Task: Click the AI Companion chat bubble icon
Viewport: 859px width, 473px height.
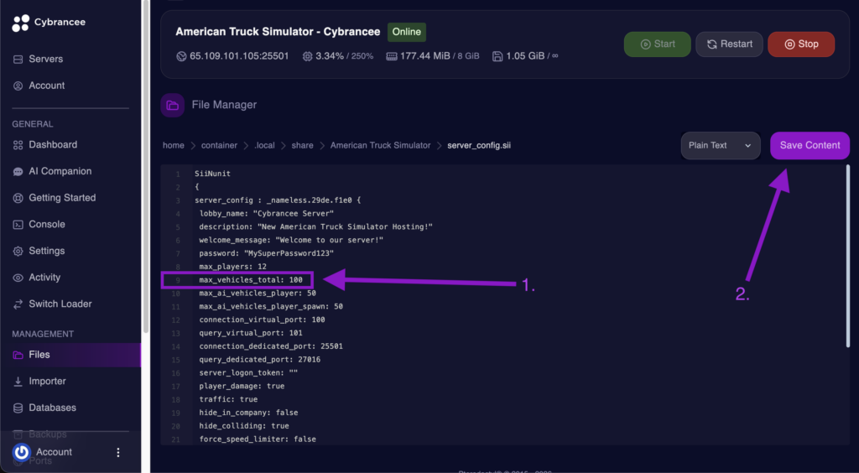Action: (x=18, y=171)
